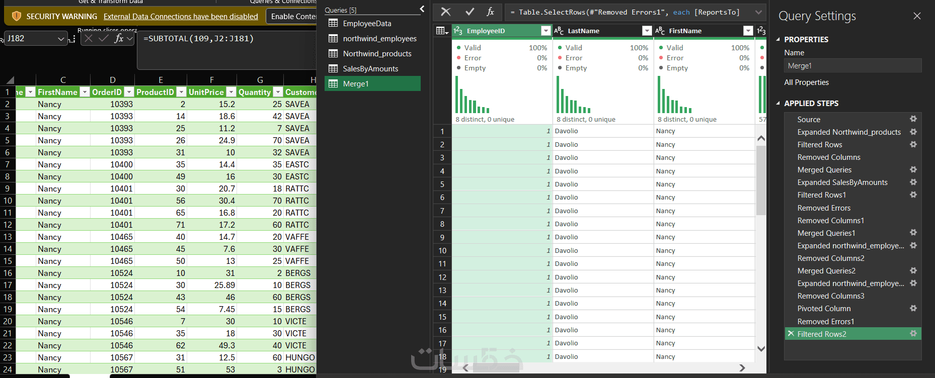Open the Excel Name Box dropdown
Screen dimensions: 935x378
click(61, 39)
